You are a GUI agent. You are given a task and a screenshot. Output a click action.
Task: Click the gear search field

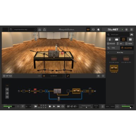pyautogui.click(x=118, y=35)
